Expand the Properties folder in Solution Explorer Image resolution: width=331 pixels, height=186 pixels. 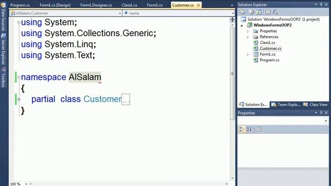(x=248, y=31)
